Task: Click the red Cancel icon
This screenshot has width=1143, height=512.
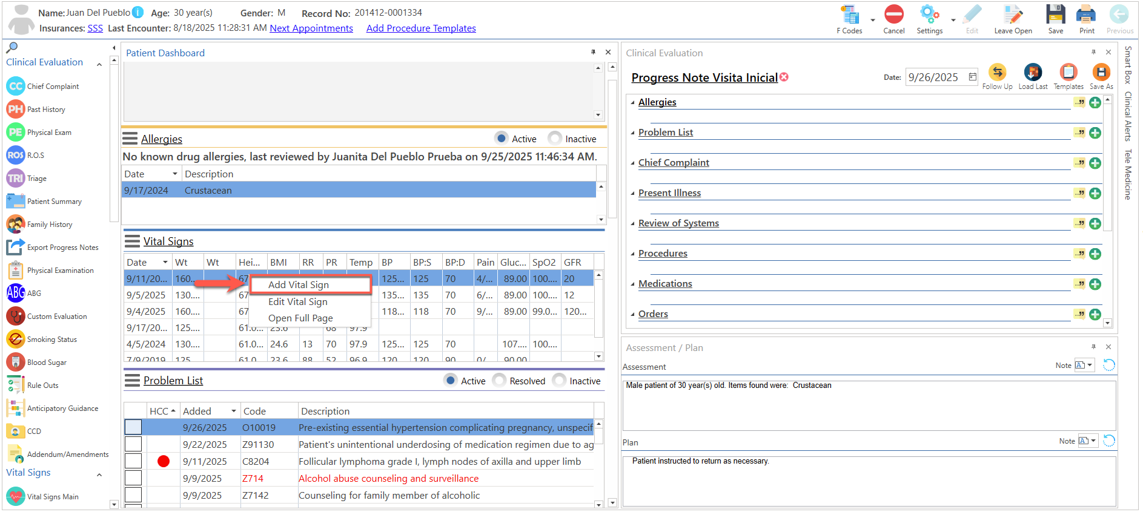Action: pyautogui.click(x=893, y=15)
